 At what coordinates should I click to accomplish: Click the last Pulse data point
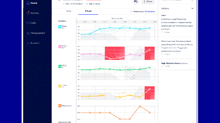pyautogui.click(x=150, y=50)
